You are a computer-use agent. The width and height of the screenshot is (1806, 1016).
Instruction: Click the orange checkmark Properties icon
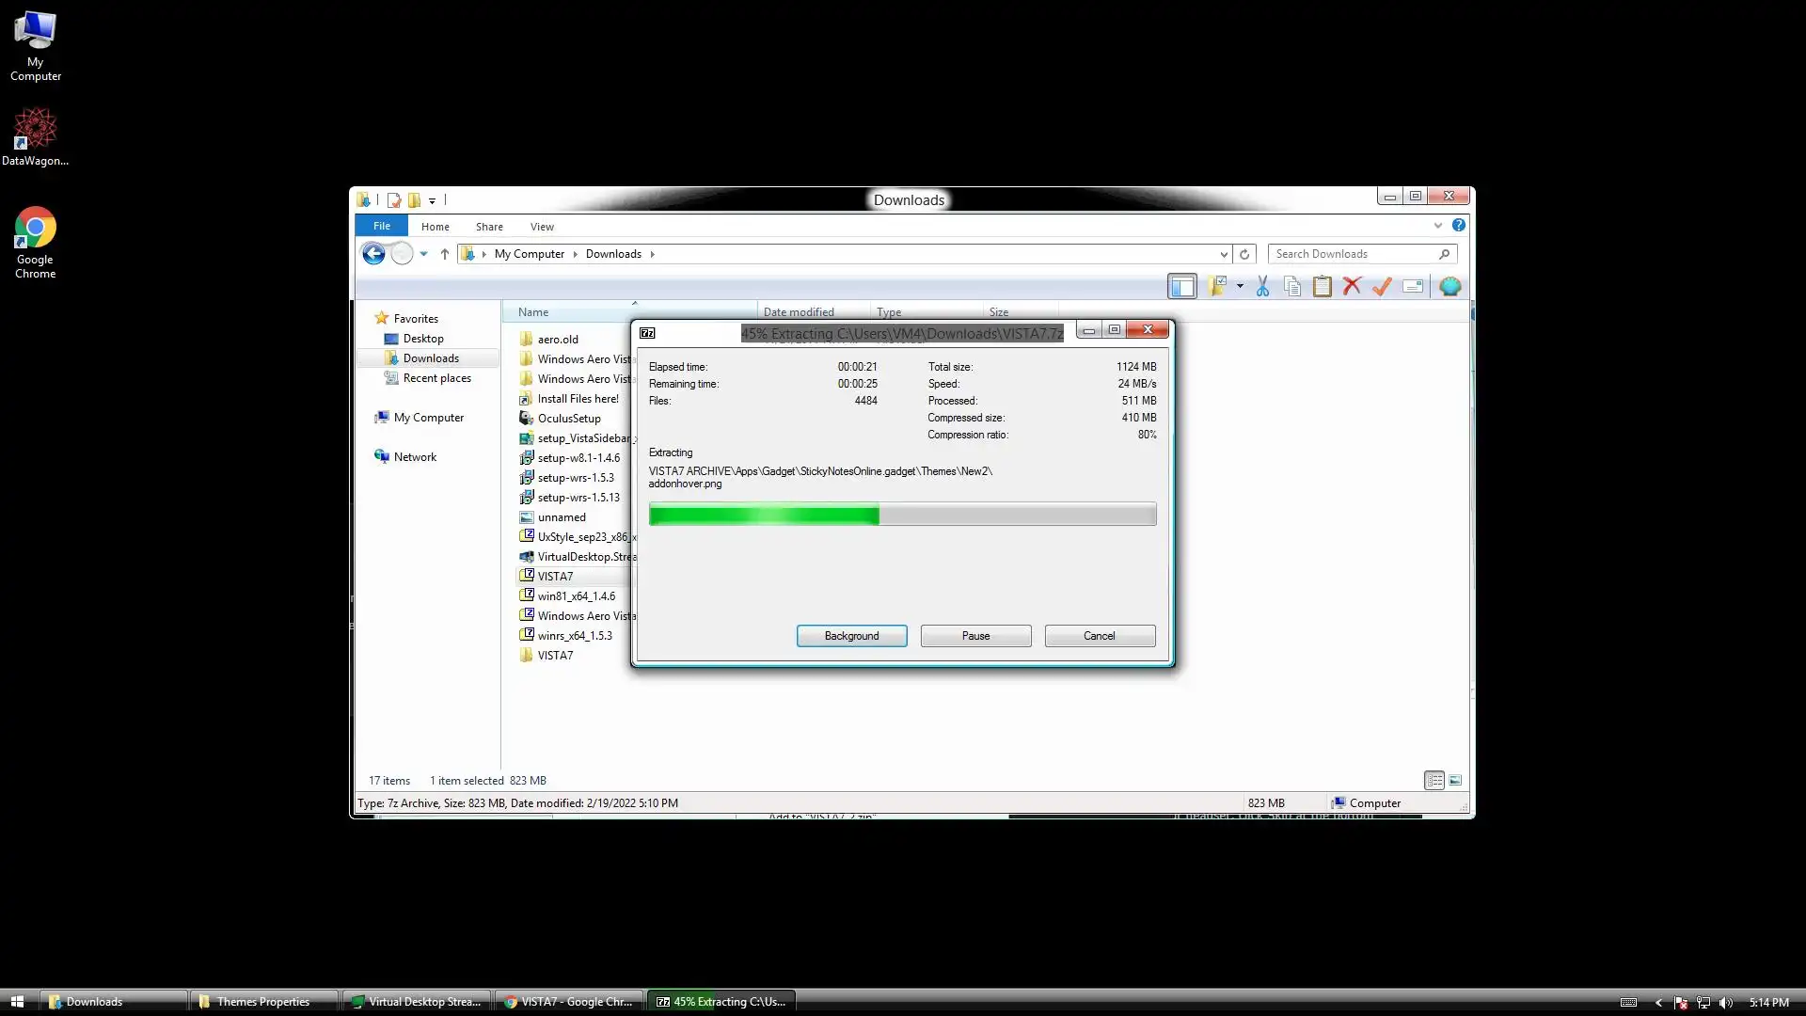click(x=1382, y=287)
